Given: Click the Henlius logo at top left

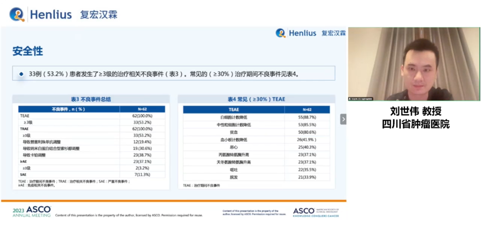Looking at the screenshot, I should tap(41, 14).
